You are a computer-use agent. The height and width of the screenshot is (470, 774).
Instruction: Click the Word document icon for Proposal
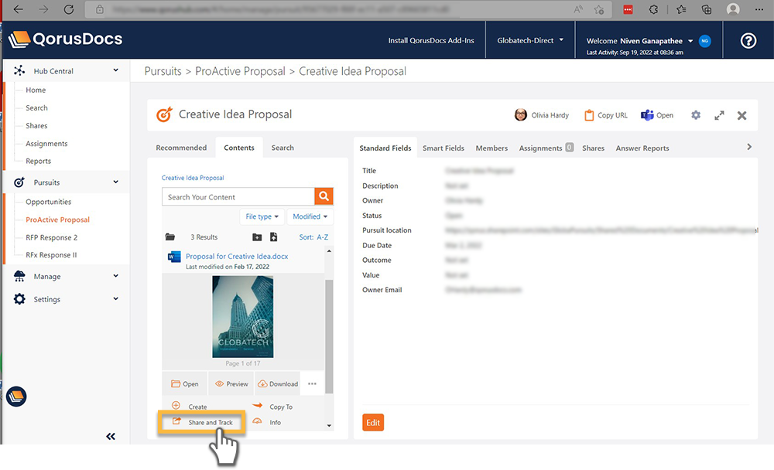click(173, 257)
